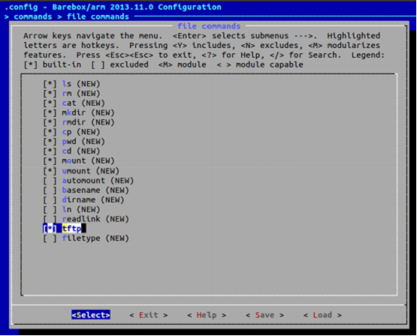The width and height of the screenshot is (417, 336).
Task: Enable the readlink checkbox
Action: 50,219
